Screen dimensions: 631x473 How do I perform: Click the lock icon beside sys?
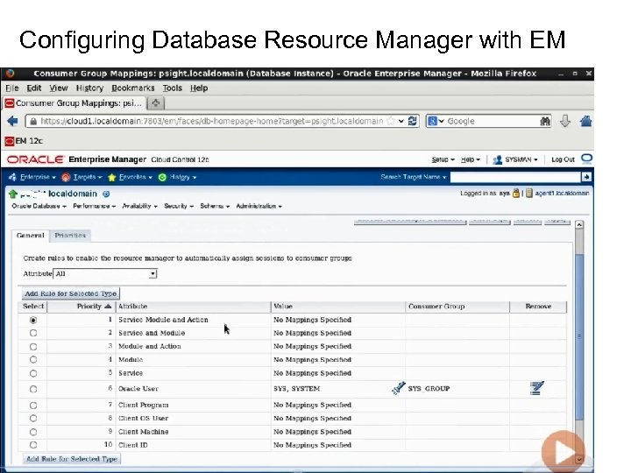coord(516,193)
